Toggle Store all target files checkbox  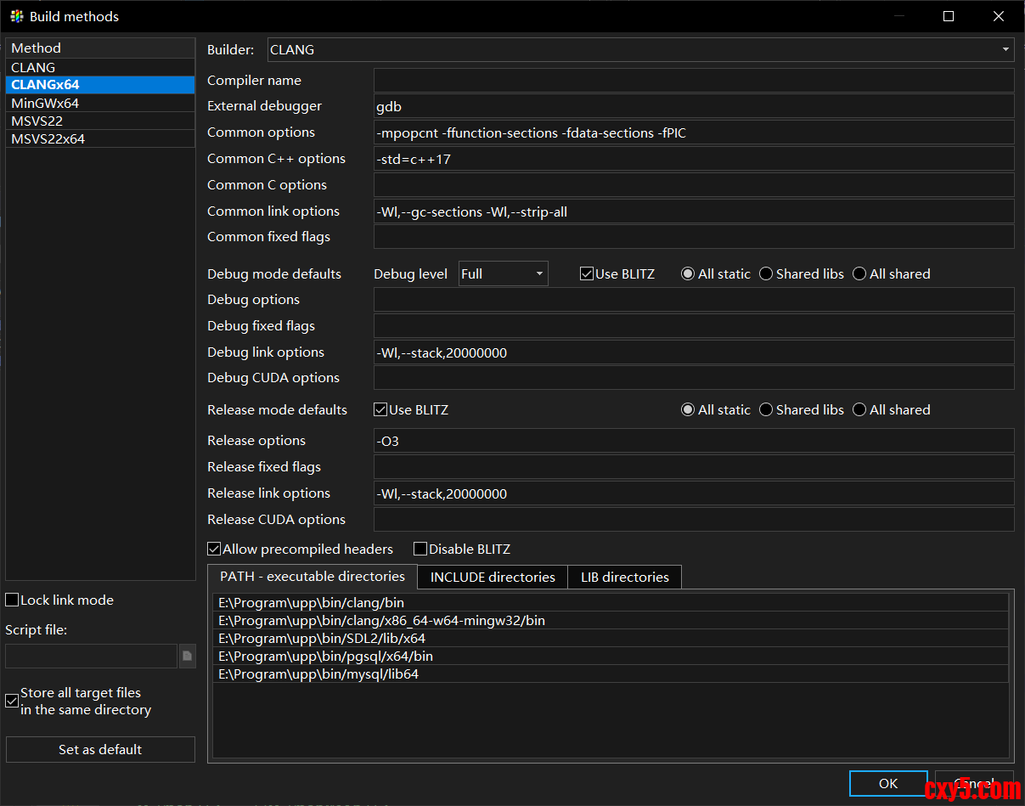(x=13, y=702)
